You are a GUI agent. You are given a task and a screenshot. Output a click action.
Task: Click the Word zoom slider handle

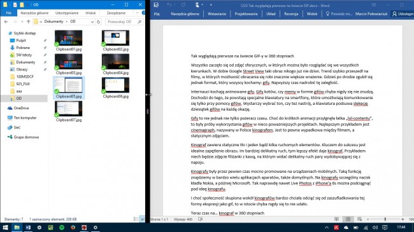tap(385, 219)
